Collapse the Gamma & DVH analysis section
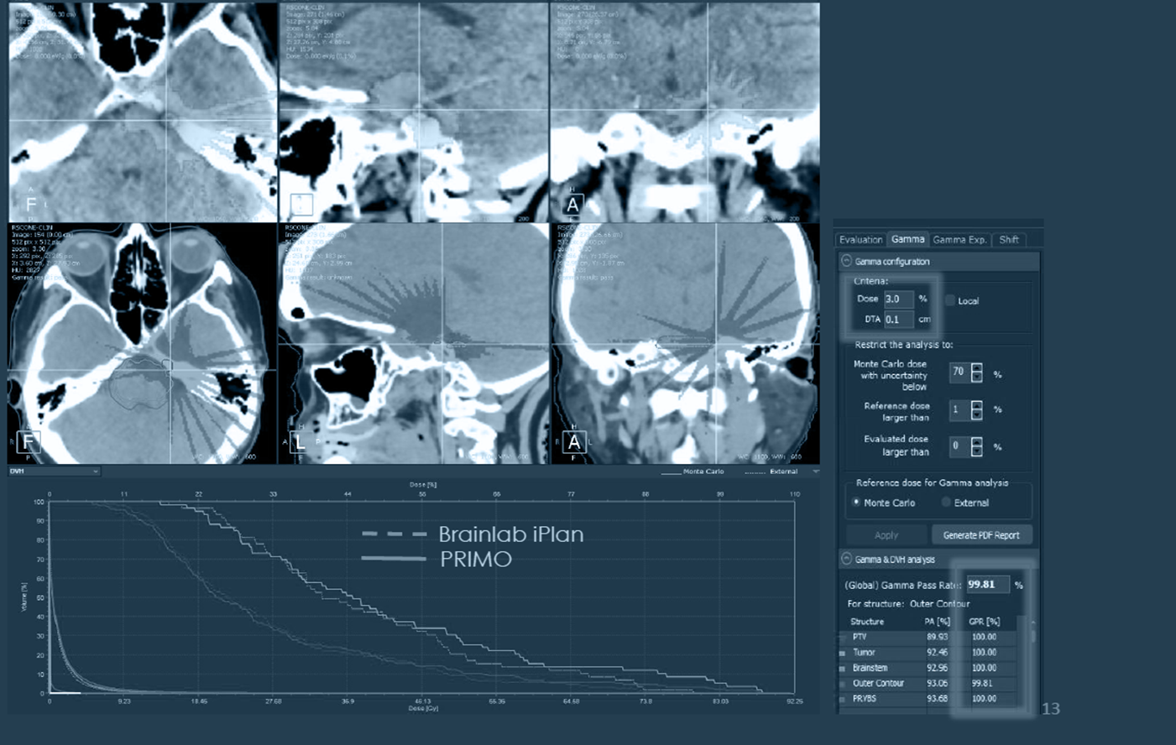 846,559
